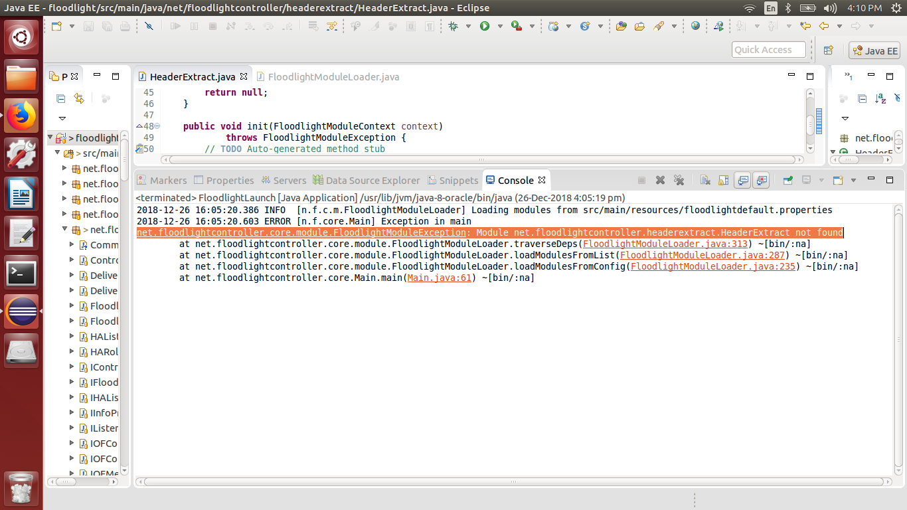This screenshot has width=907, height=510.
Task: Click the Use Step Filters toolbar icon
Action: point(331,26)
